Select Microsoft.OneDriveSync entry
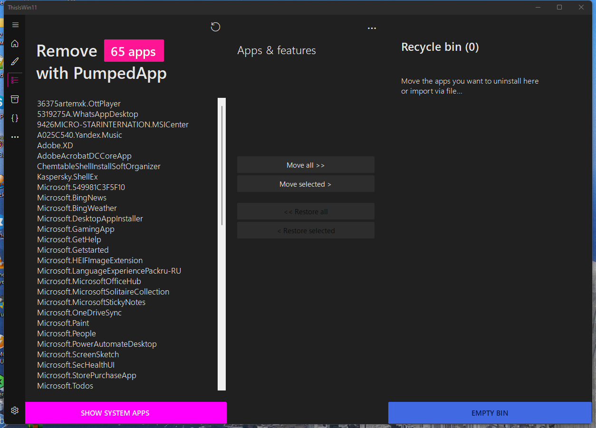 [79, 313]
